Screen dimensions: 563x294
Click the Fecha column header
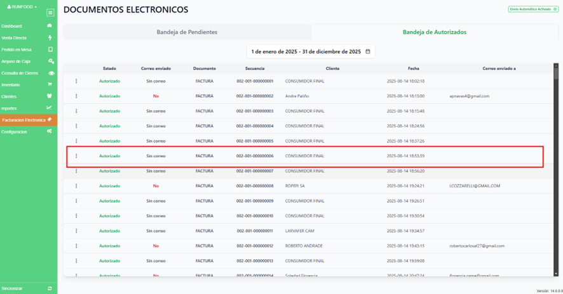[x=414, y=68]
